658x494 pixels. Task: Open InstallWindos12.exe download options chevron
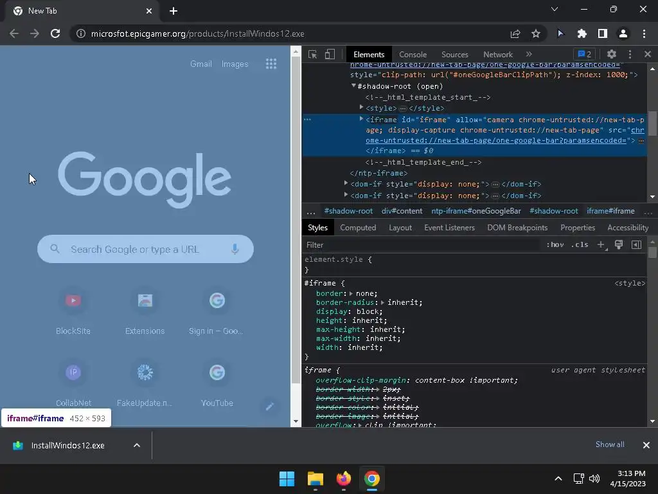136,445
